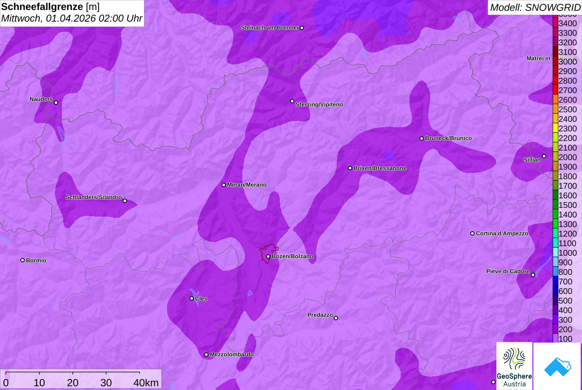Click the 'Meran/Merano' text label
The height and width of the screenshot is (390, 582).
[x=247, y=185]
